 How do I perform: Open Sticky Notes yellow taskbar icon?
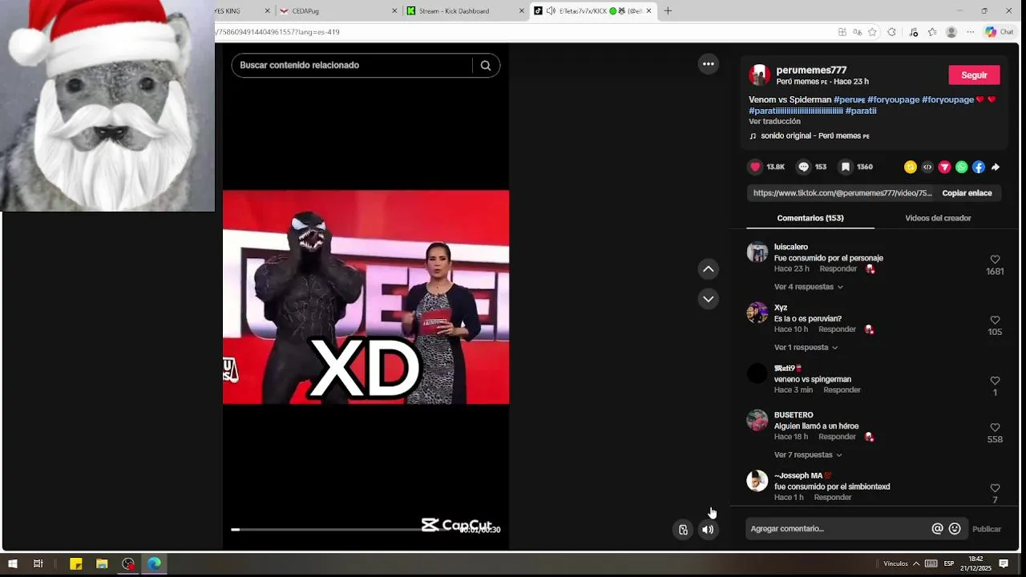[x=76, y=564]
